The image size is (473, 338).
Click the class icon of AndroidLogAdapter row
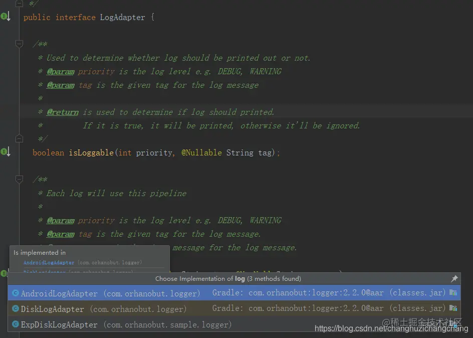(16, 293)
